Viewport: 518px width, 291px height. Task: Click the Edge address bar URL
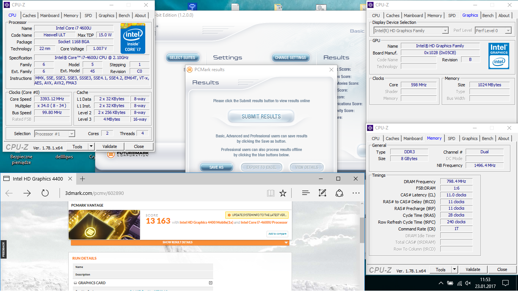pos(94,193)
